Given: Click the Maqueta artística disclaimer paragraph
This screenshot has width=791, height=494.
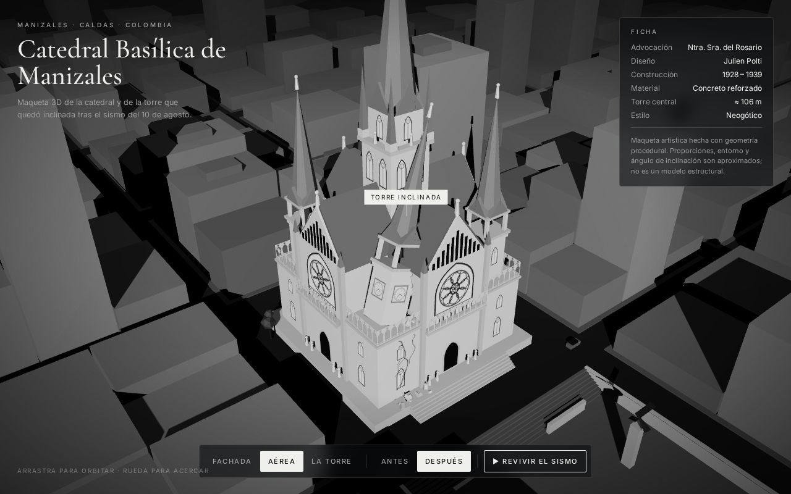Looking at the screenshot, I should 696,156.
